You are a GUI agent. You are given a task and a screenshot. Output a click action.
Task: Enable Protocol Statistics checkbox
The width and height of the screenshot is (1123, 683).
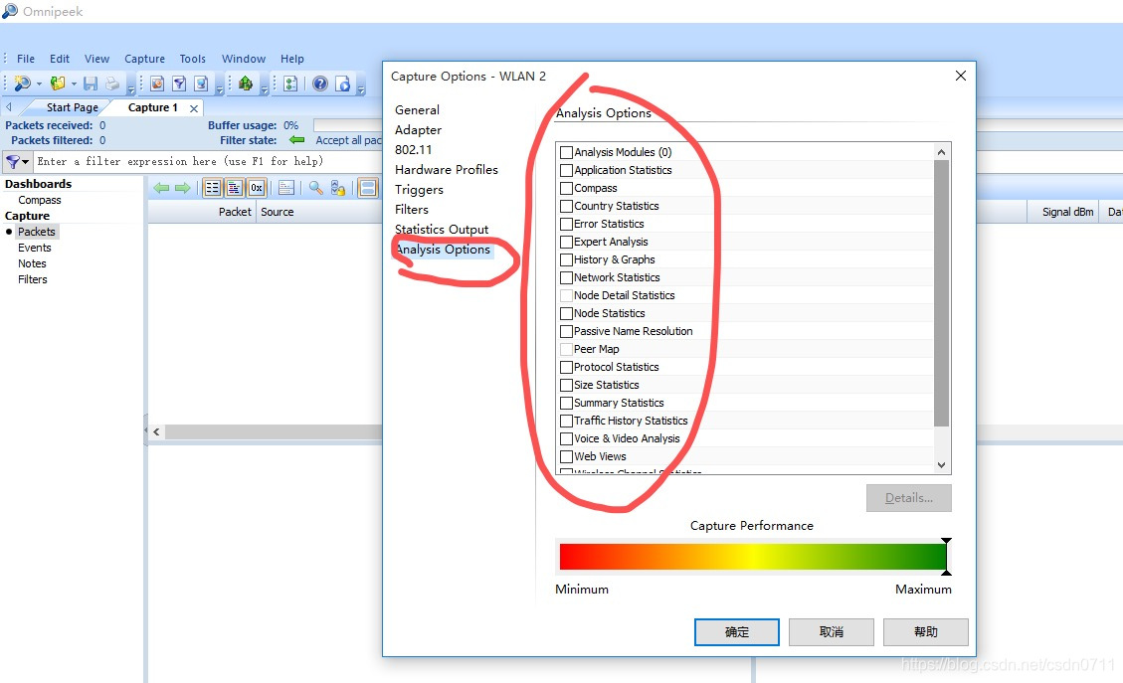click(x=566, y=367)
